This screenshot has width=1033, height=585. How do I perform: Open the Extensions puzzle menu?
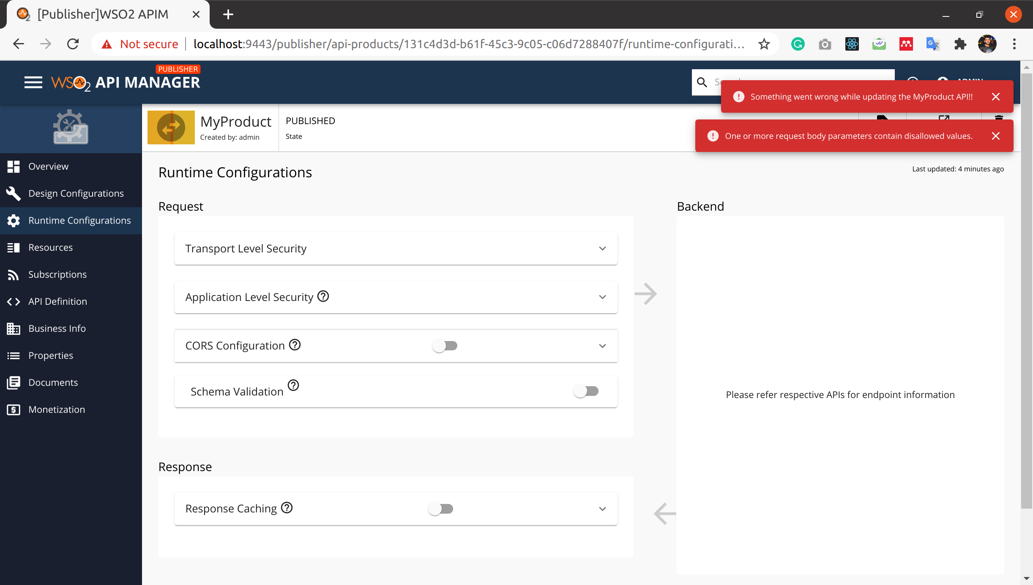(960, 44)
